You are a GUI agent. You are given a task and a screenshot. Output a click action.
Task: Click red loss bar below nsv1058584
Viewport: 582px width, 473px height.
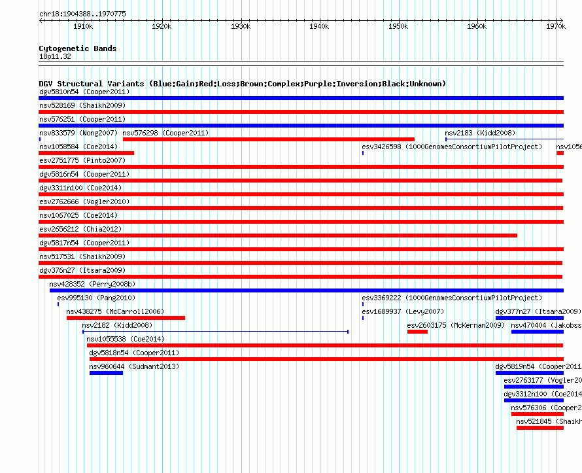point(86,153)
